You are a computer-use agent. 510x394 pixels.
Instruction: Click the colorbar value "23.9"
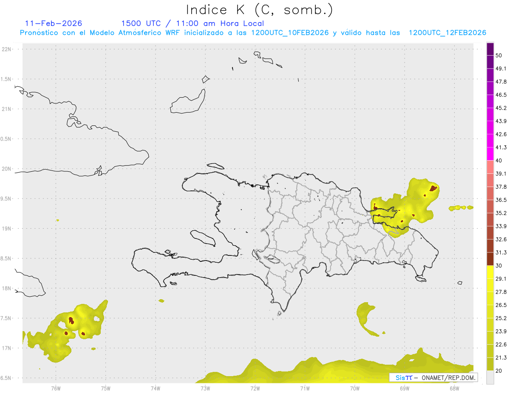click(501, 332)
